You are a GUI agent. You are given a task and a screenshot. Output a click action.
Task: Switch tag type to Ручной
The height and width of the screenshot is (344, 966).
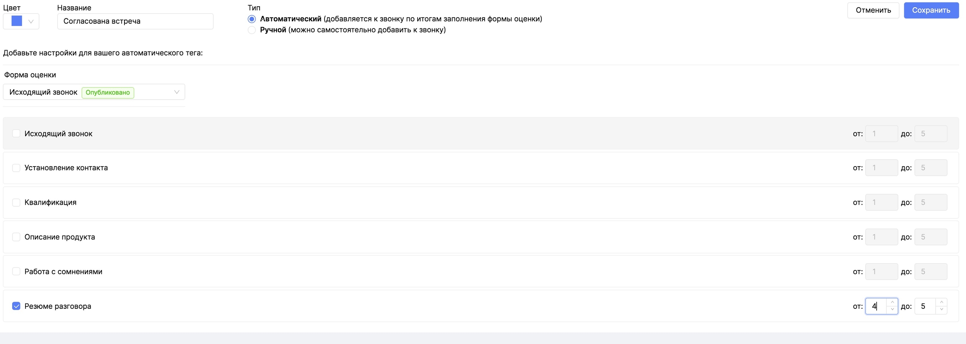pos(252,30)
